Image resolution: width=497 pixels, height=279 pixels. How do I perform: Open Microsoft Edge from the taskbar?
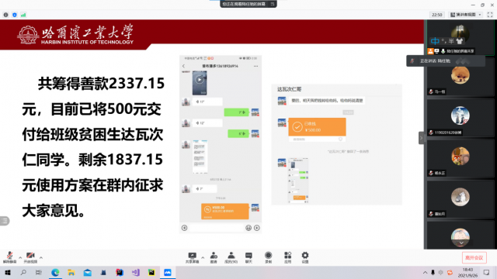coord(55,272)
